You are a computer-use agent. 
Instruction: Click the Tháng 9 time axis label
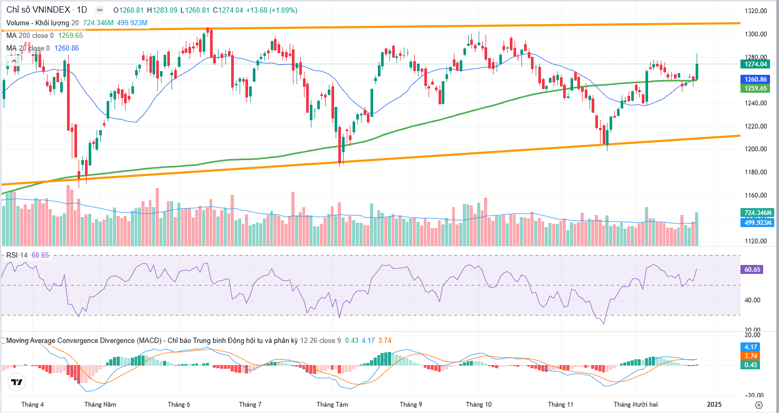click(411, 405)
